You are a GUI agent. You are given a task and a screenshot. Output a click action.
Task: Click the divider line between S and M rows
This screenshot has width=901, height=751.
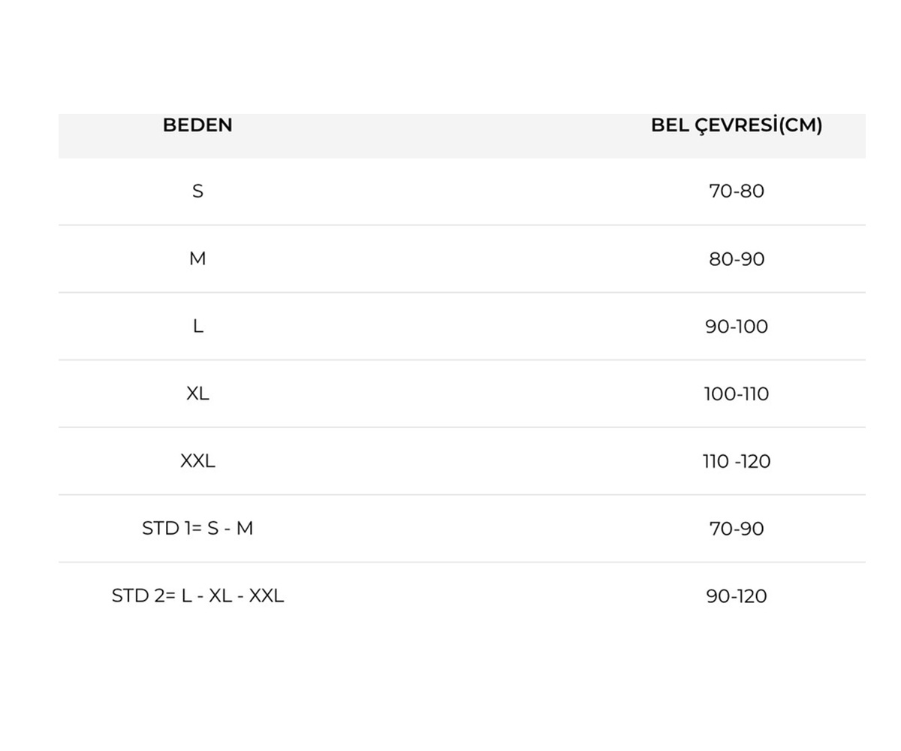click(462, 225)
